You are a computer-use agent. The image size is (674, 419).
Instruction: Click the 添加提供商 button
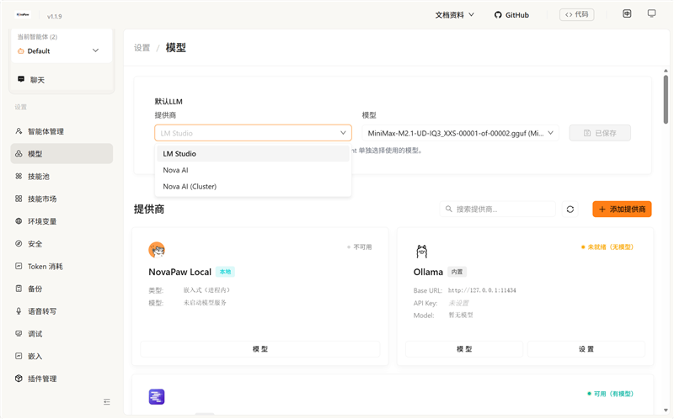point(622,209)
